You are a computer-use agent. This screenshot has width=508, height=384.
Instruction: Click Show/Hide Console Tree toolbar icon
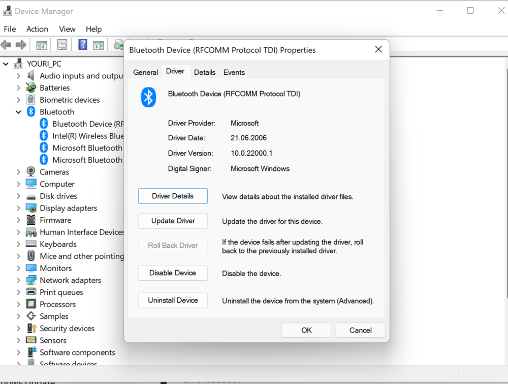tap(42, 45)
